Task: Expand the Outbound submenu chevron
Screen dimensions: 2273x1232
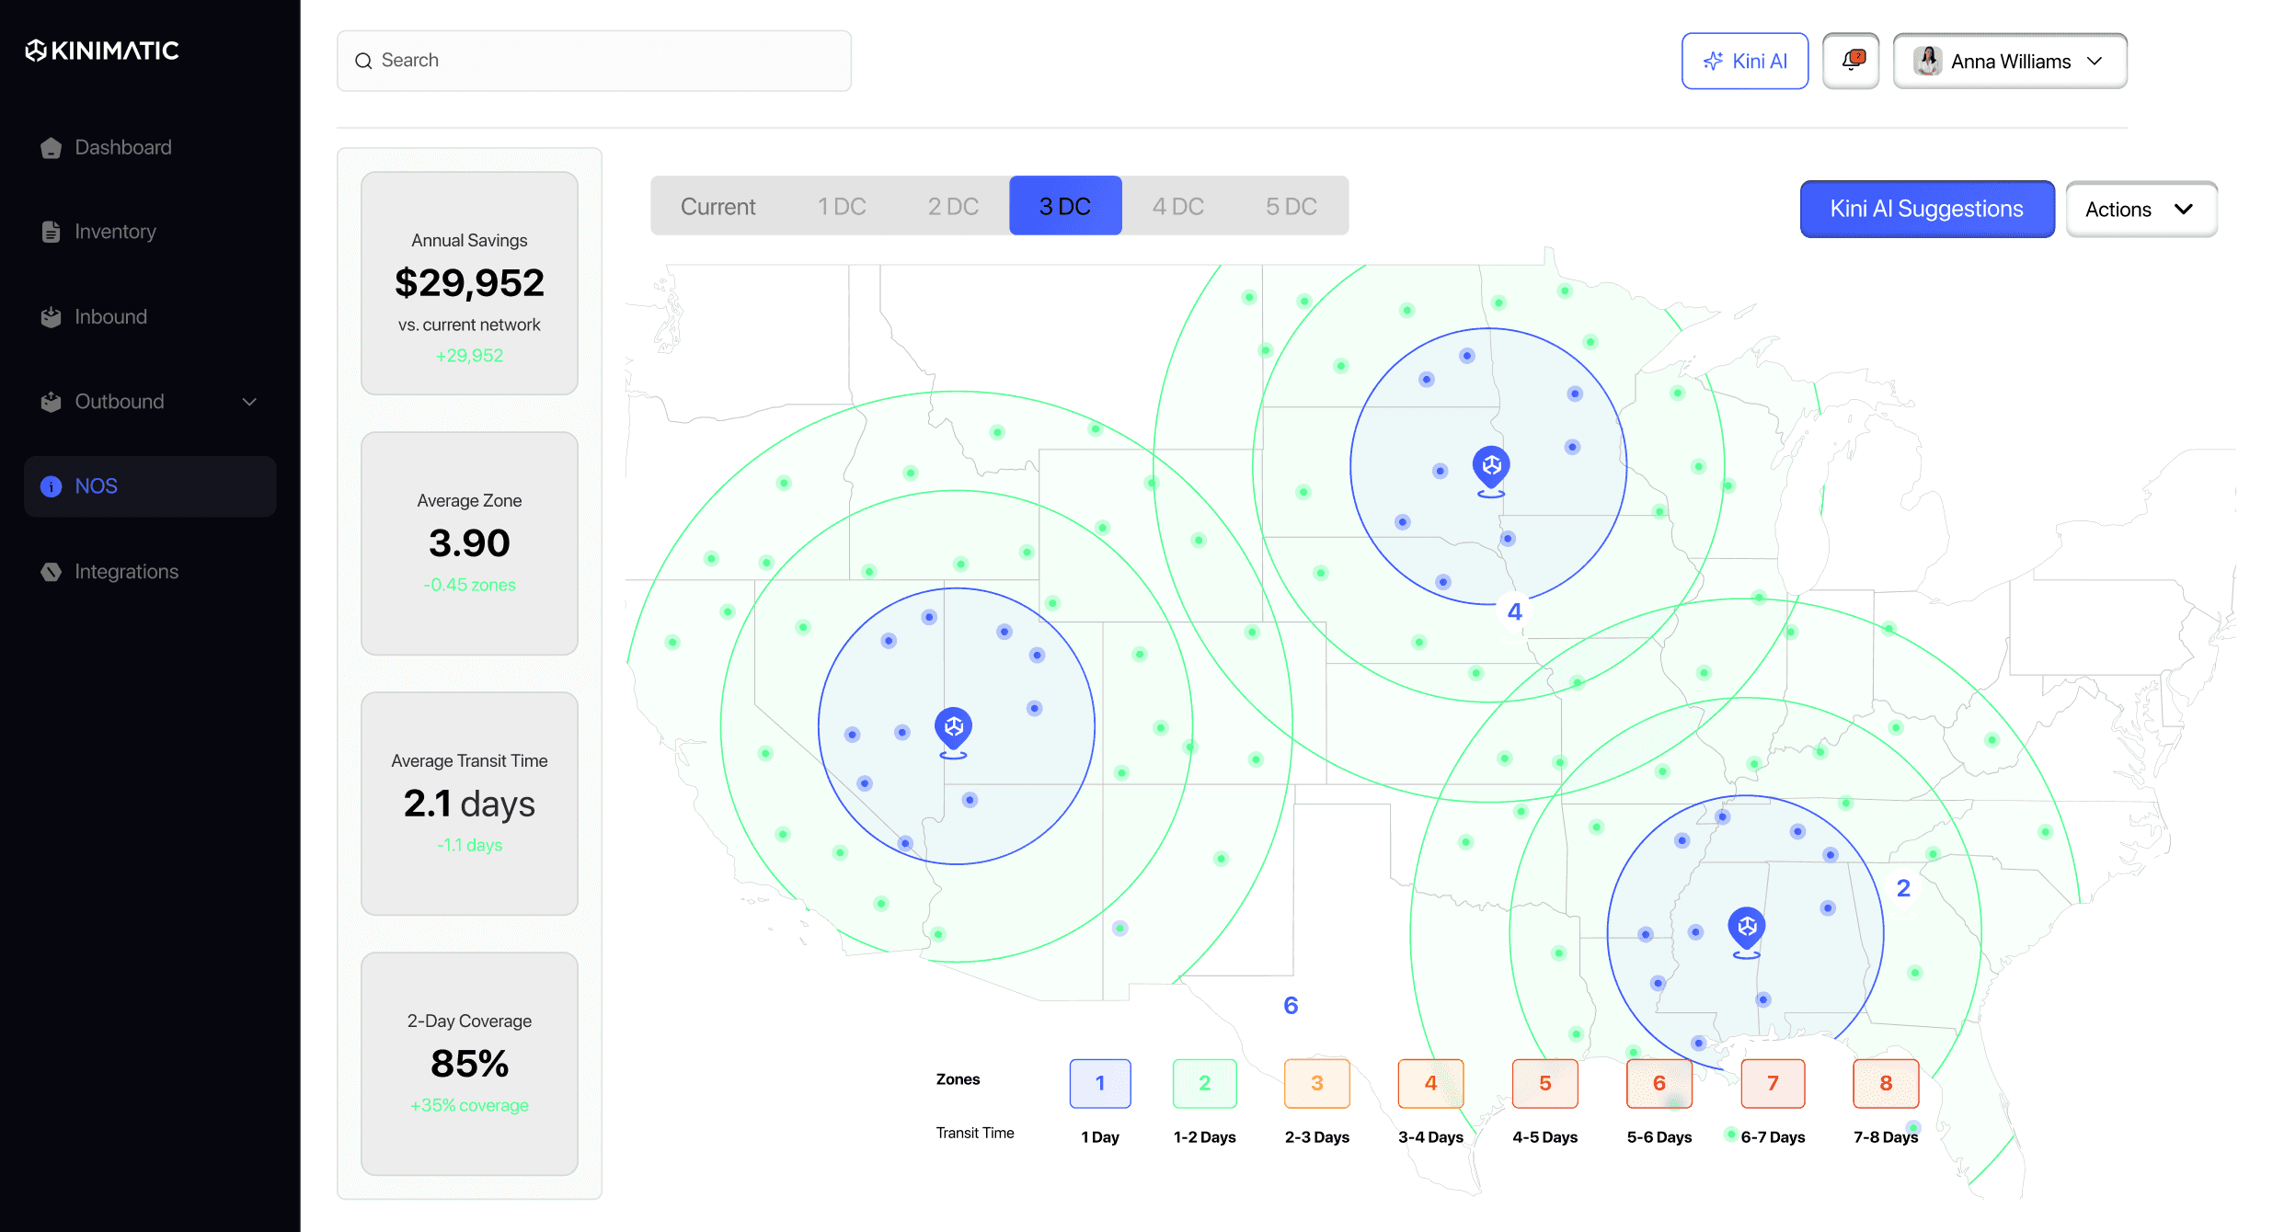Action: pos(249,402)
